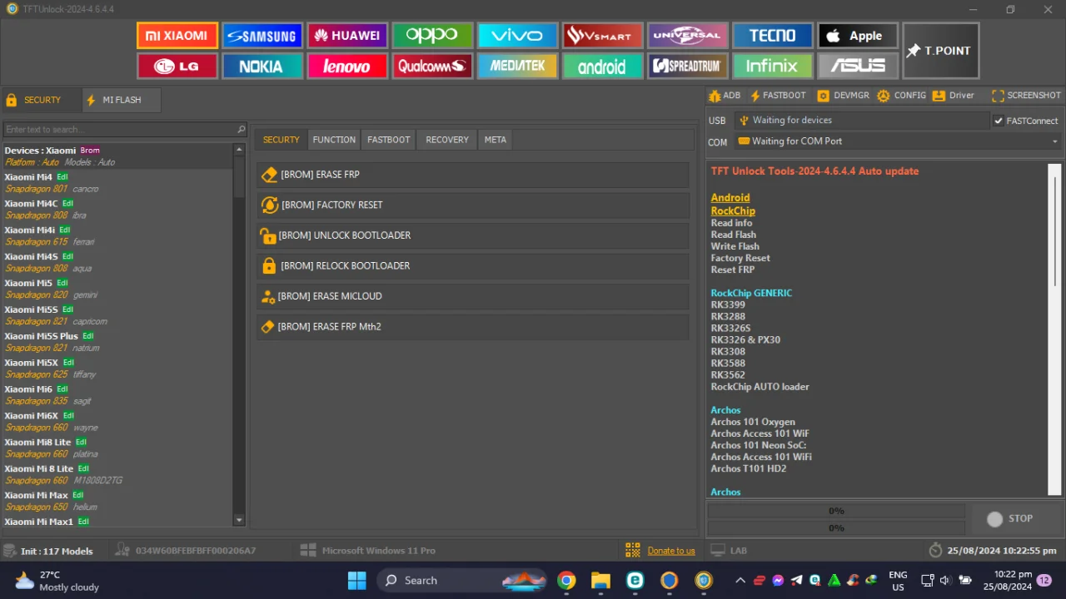
Task: Open the FASTBOOT toolbar item
Action: (778, 96)
